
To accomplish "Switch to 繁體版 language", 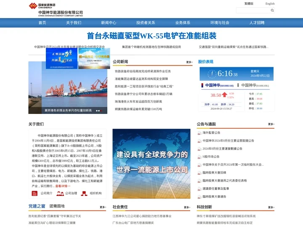I will point(249,3).
